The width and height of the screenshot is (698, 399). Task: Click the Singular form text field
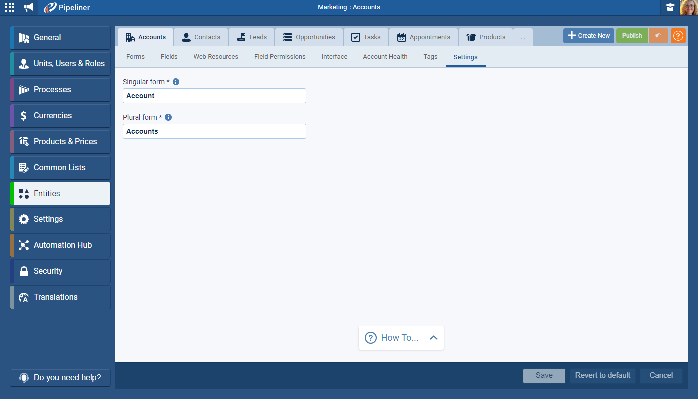[x=214, y=96]
